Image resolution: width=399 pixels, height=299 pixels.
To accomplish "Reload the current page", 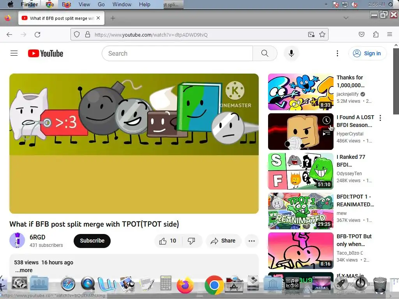I will click(37, 35).
